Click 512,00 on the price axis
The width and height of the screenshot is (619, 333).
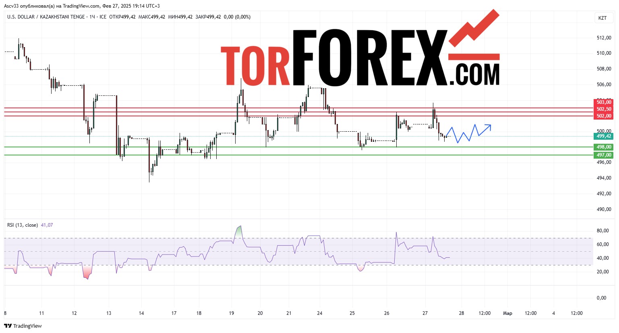[x=604, y=38]
